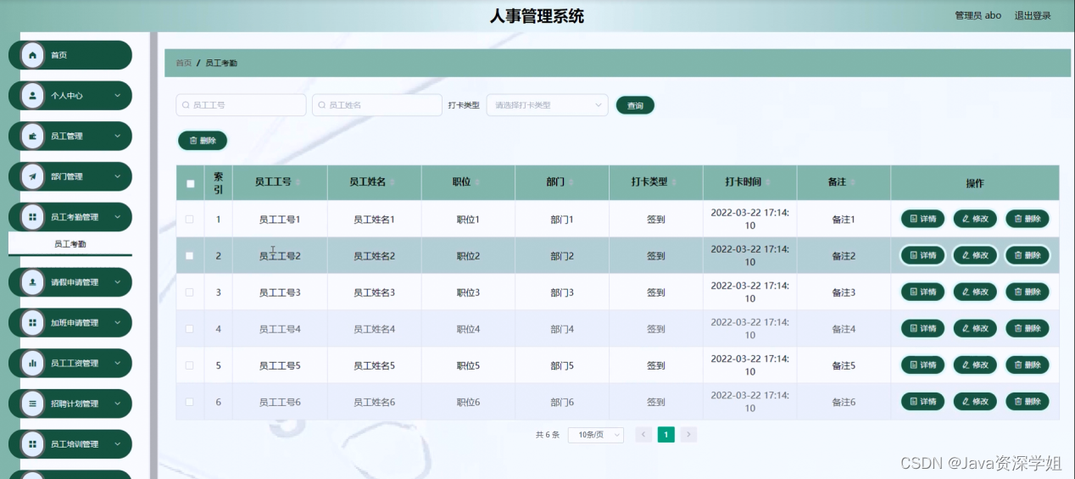
Task: Go to the previous page with the left arrow
Action: pos(643,435)
